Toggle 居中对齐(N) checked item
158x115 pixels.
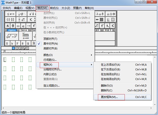click(x=65, y=44)
